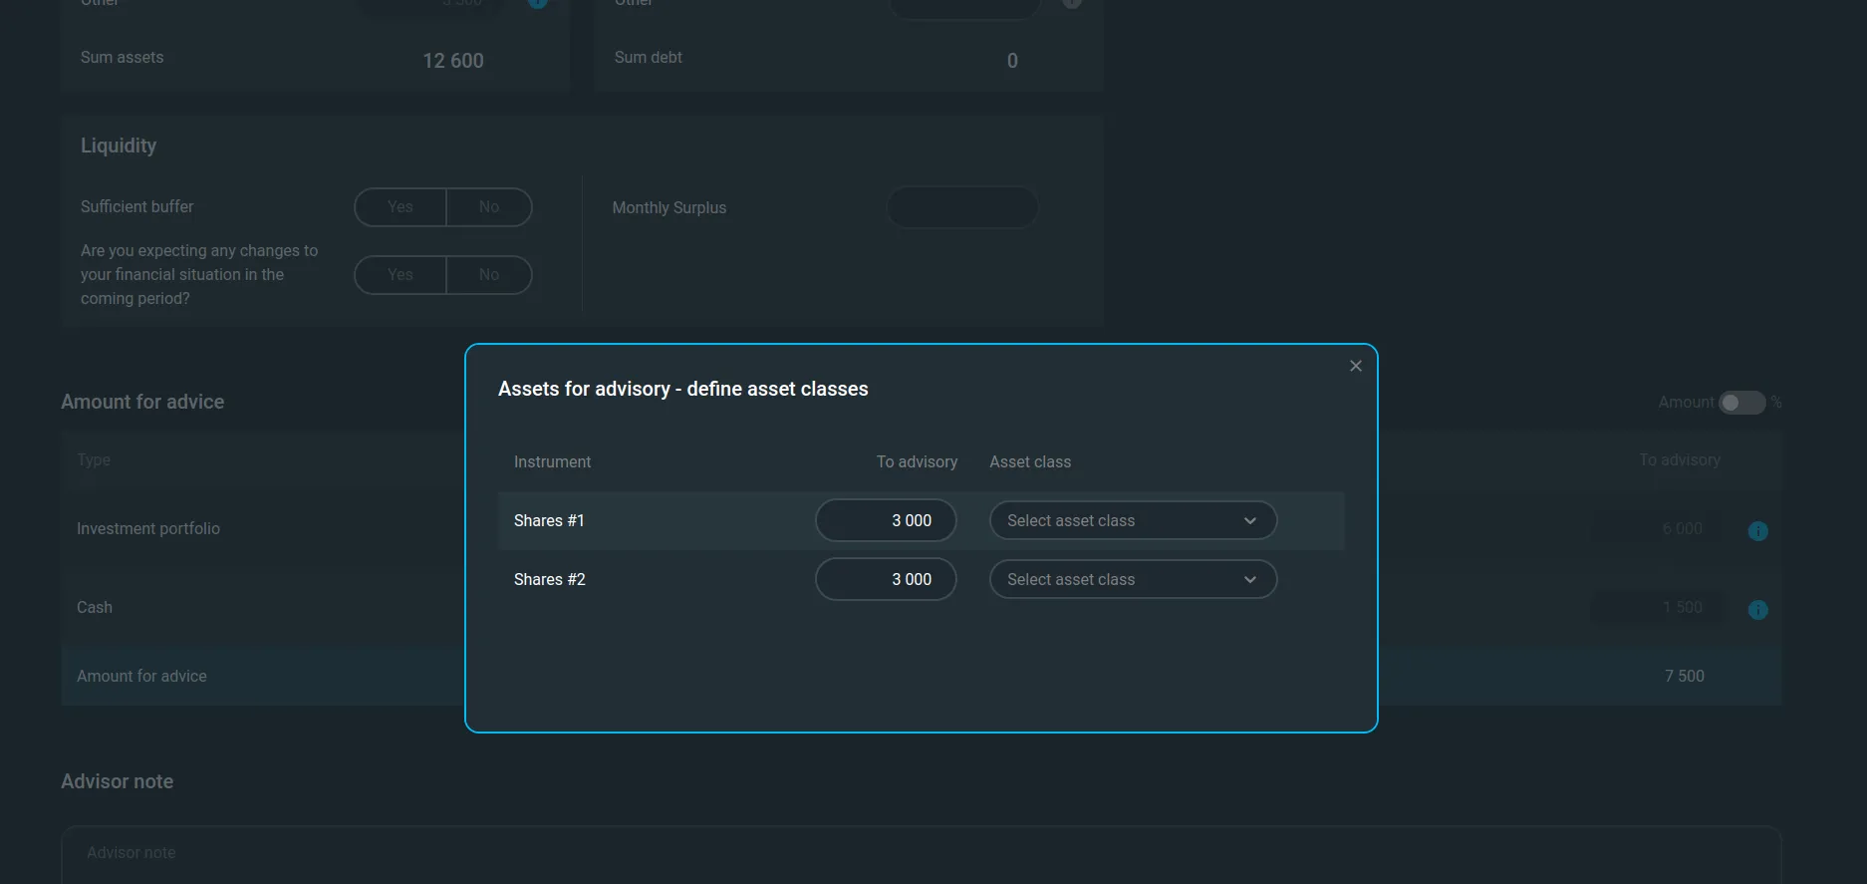
Task: Edit To advisory amount for Shares #1
Action: [886, 520]
